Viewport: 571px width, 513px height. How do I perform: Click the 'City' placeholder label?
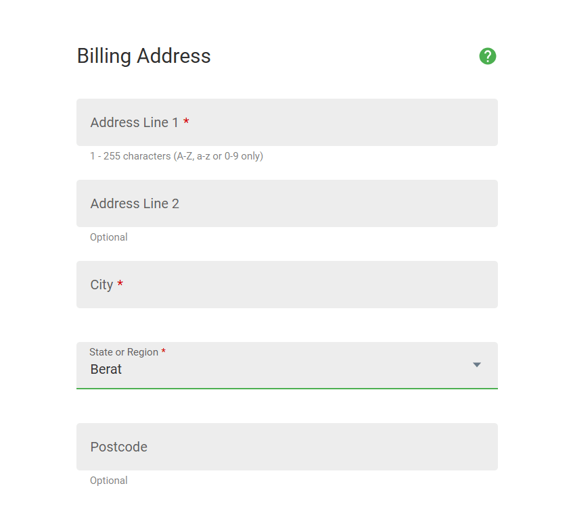pyautogui.click(x=101, y=285)
